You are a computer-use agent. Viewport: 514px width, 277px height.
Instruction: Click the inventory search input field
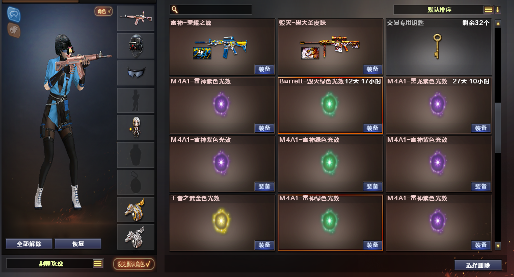tap(211, 10)
